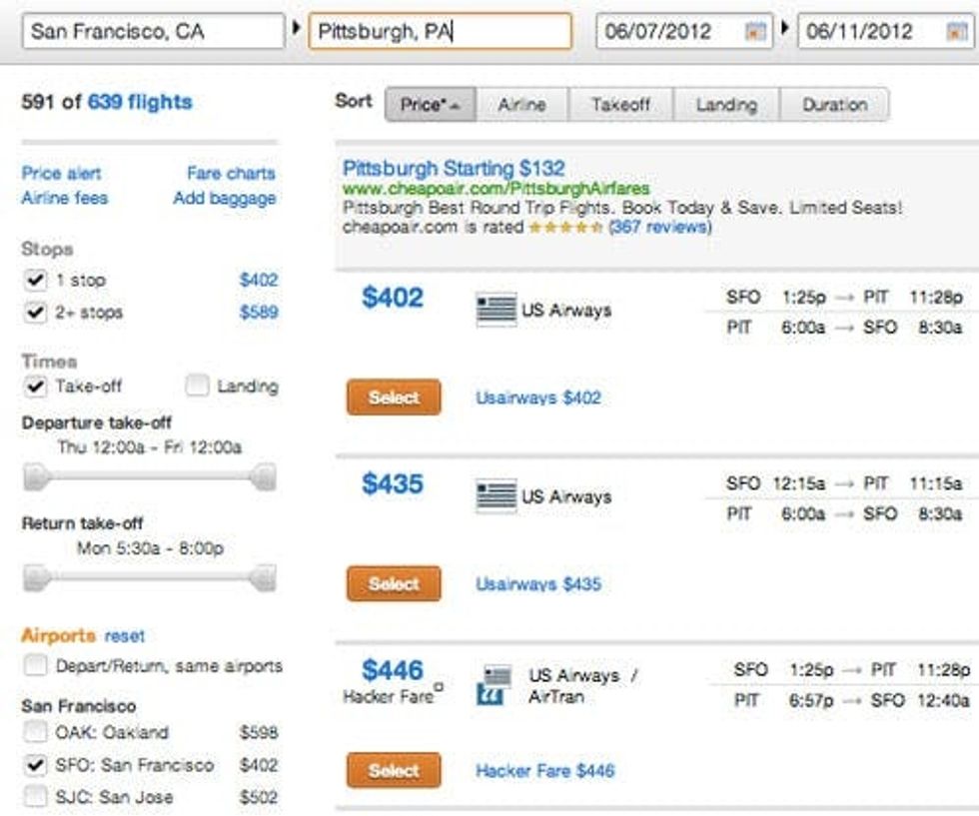Open the Fare charts link
The image size is (979, 816).
point(231,174)
